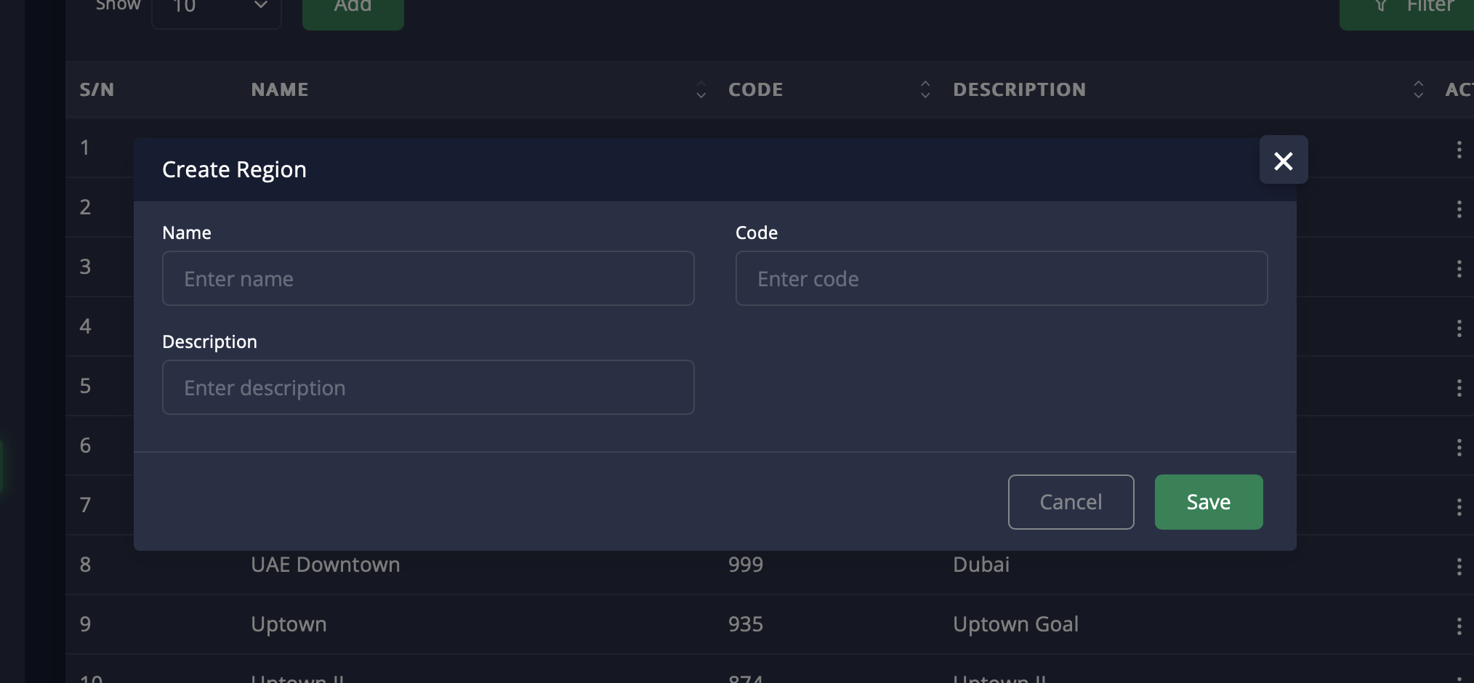The image size is (1474, 683).
Task: Click the Add button
Action: (x=353, y=9)
